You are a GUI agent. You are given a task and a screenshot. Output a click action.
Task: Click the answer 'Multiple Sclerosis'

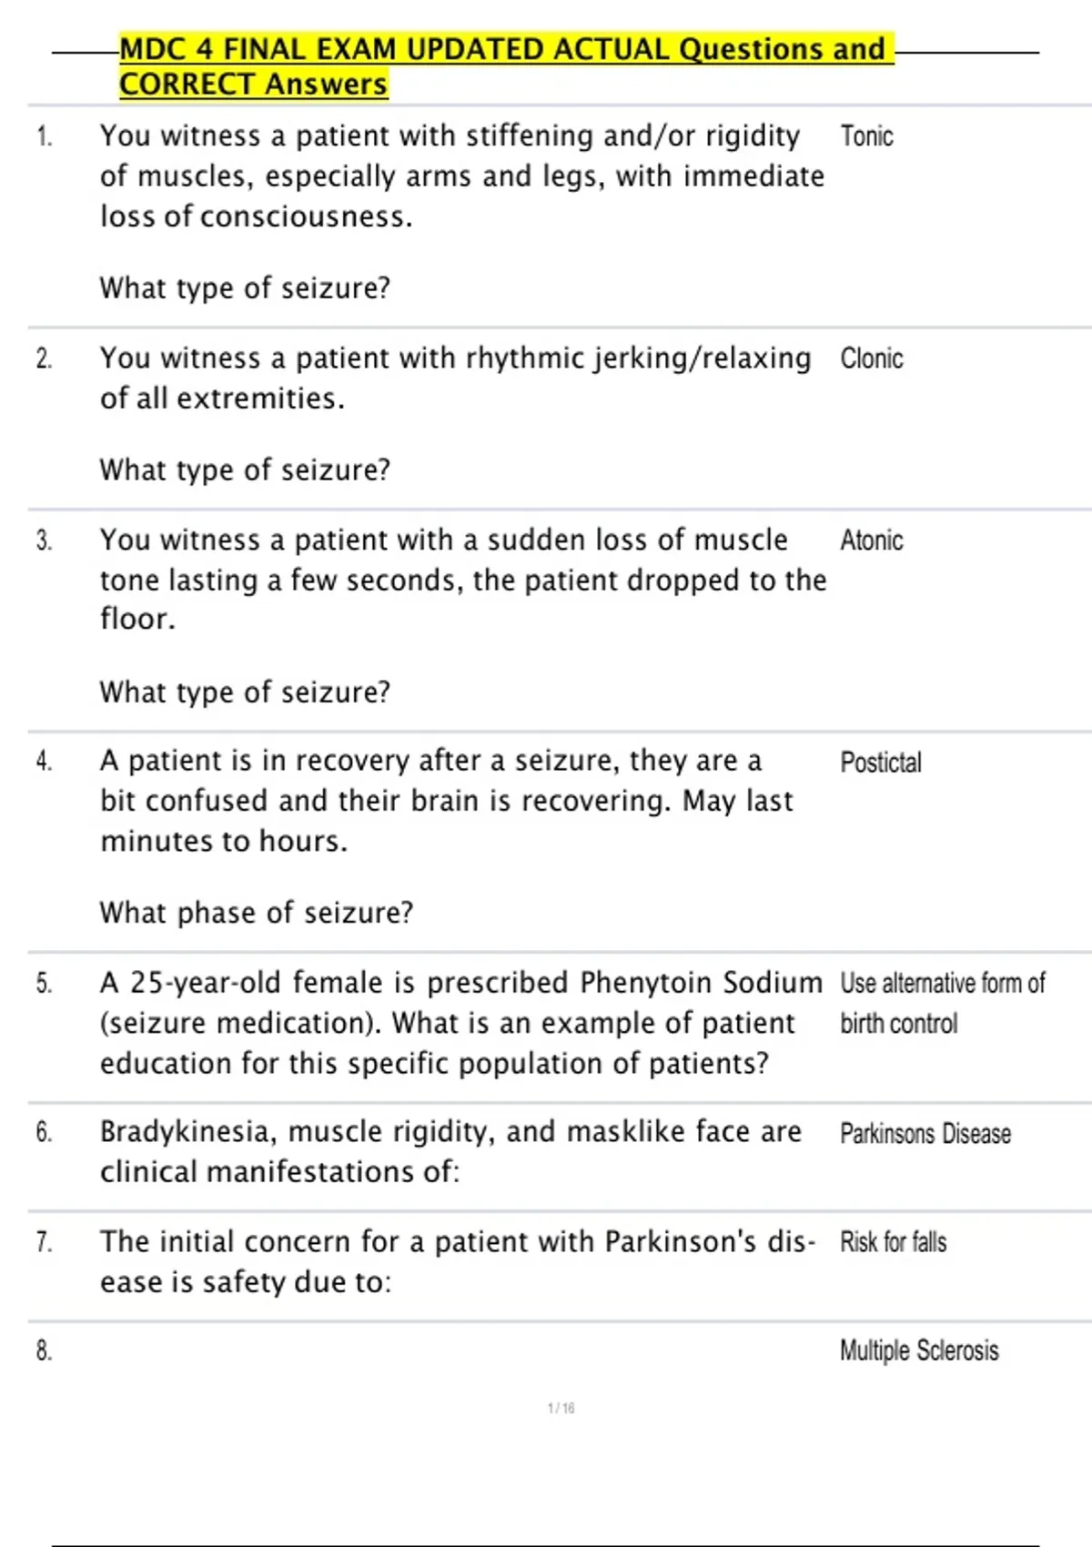pos(918,1350)
